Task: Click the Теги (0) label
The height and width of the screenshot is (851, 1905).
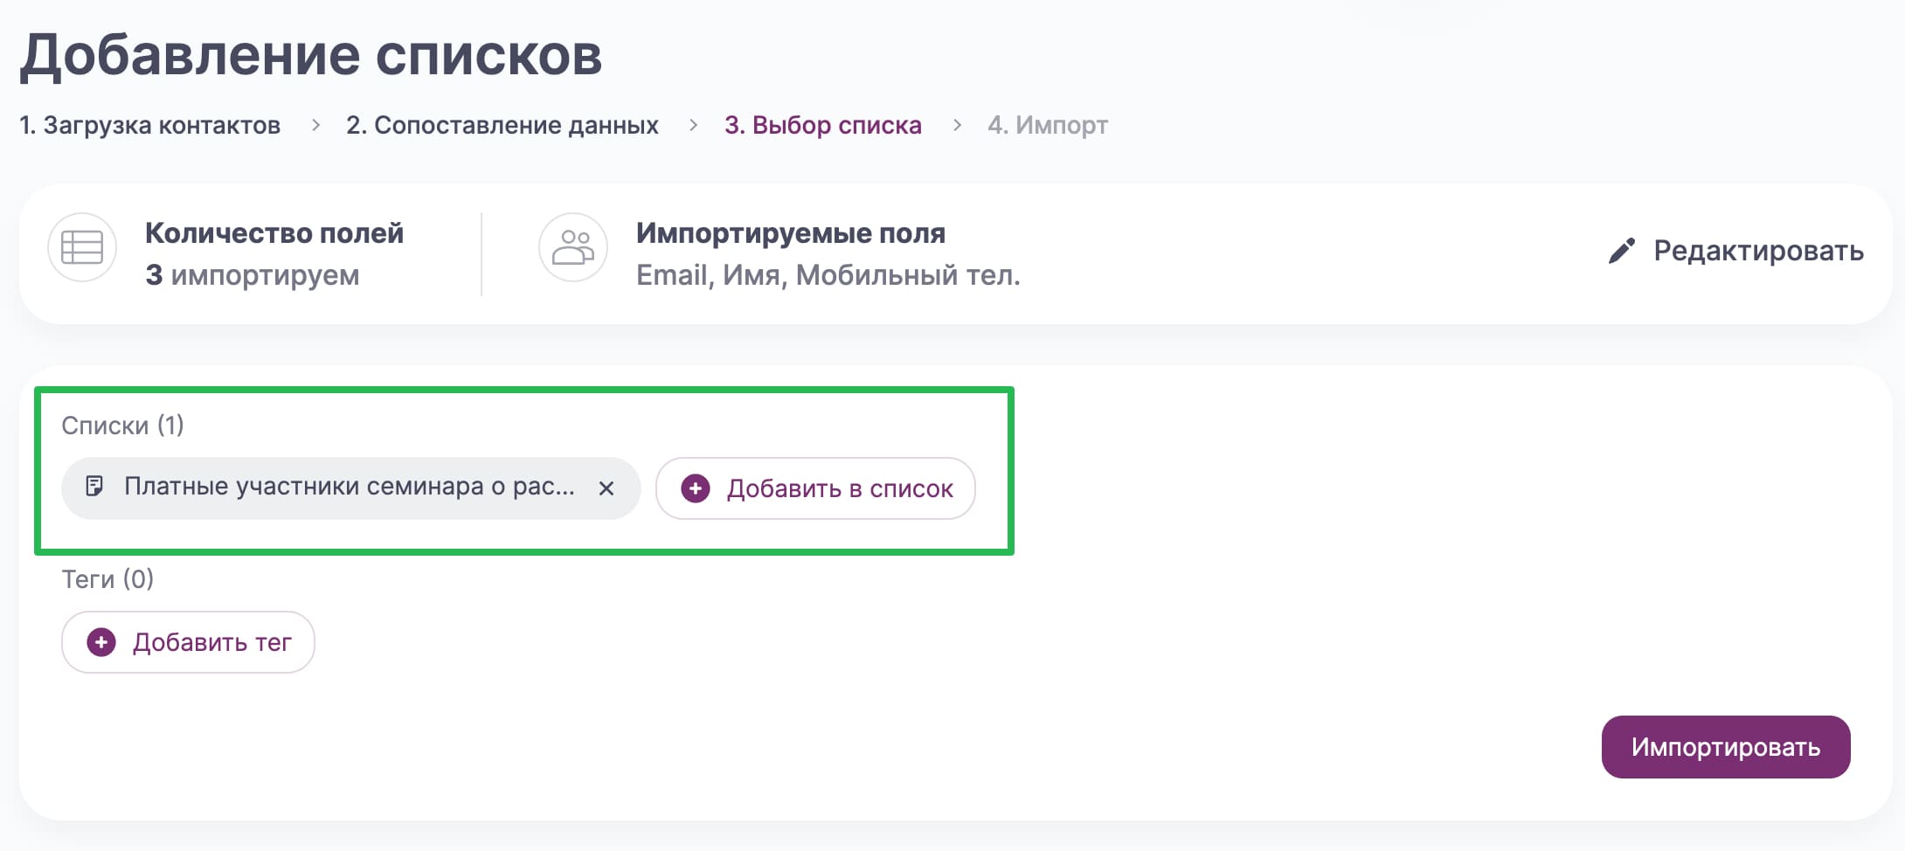Action: pyautogui.click(x=107, y=579)
